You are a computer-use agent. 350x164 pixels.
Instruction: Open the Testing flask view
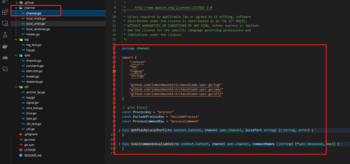pos(5,35)
